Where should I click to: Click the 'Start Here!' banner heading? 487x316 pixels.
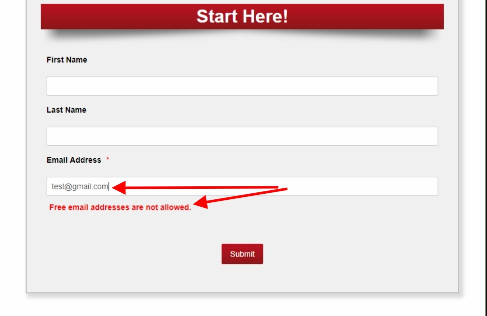242,17
